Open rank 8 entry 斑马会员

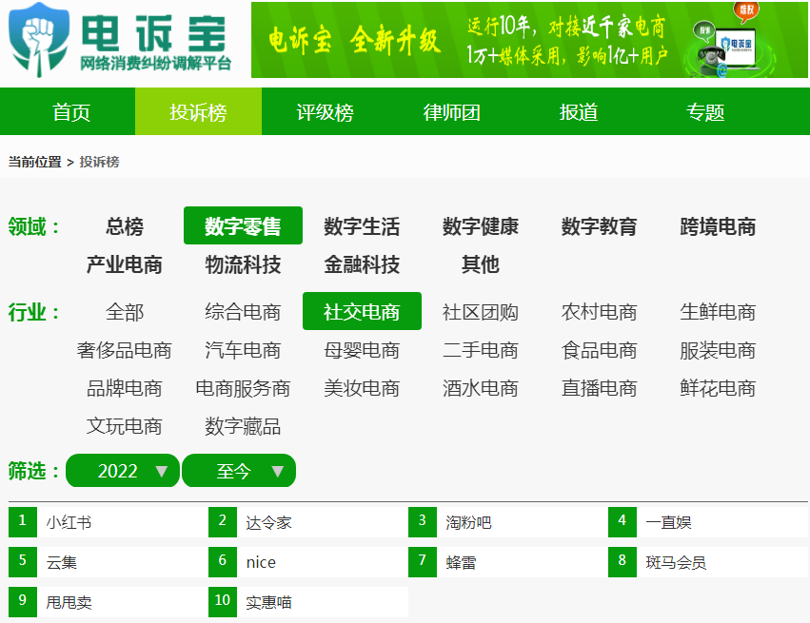(x=708, y=562)
